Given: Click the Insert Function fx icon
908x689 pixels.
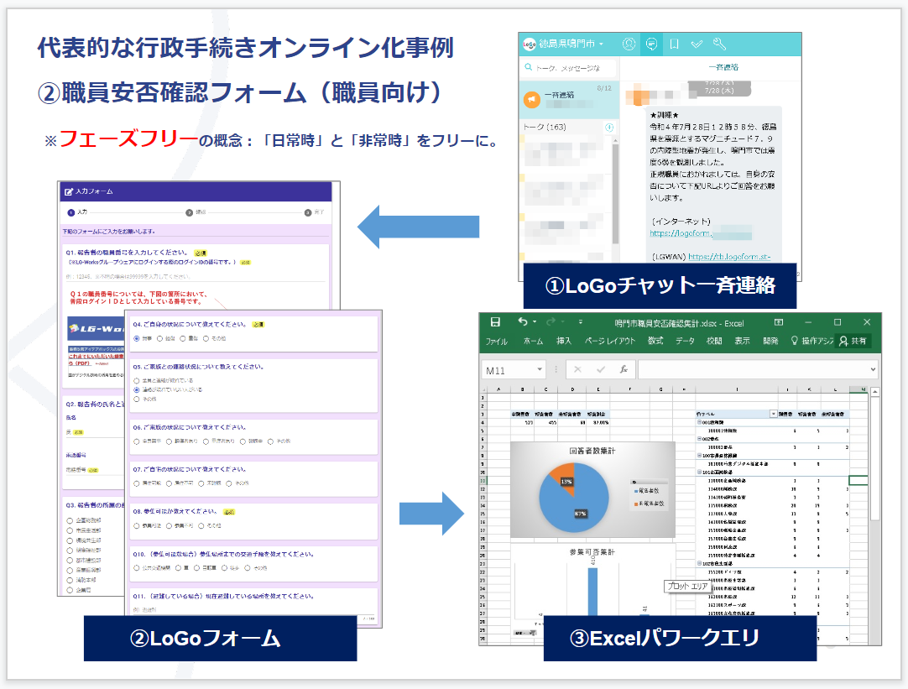Looking at the screenshot, I should tap(624, 369).
